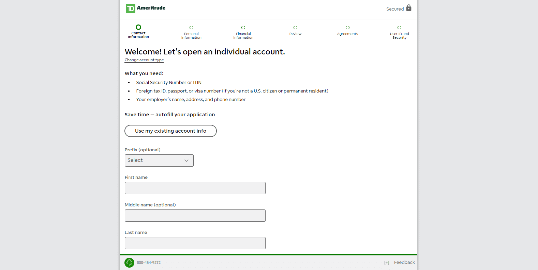Focus the First name input field
The image size is (538, 270).
pyautogui.click(x=195, y=188)
